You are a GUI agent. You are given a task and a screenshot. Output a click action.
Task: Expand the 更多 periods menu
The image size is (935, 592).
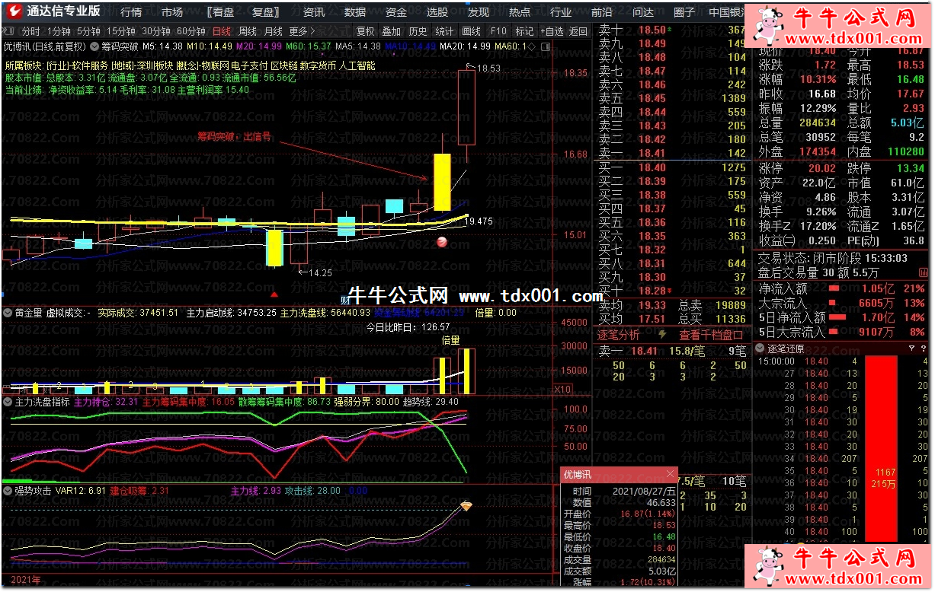point(301,31)
